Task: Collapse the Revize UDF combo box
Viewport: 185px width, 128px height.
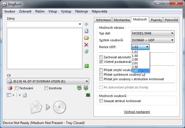Action: (140, 47)
